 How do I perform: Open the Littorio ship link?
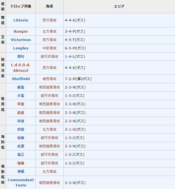coord(21,20)
